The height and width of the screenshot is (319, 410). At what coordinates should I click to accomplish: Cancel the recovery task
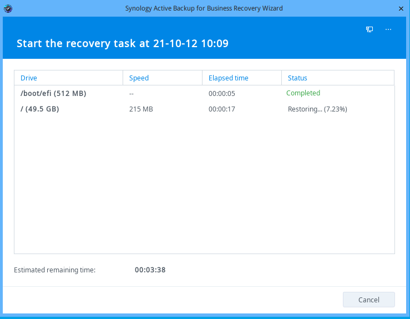pos(368,300)
